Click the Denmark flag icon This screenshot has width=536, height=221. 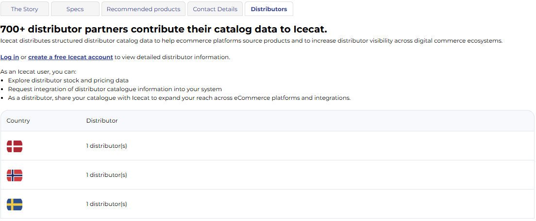coord(15,146)
